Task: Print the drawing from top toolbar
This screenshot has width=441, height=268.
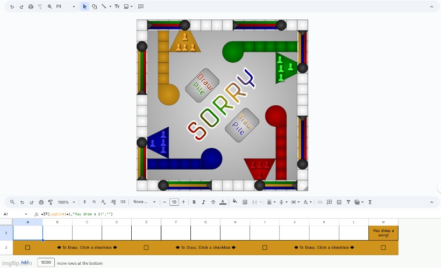Action: coord(31,6)
